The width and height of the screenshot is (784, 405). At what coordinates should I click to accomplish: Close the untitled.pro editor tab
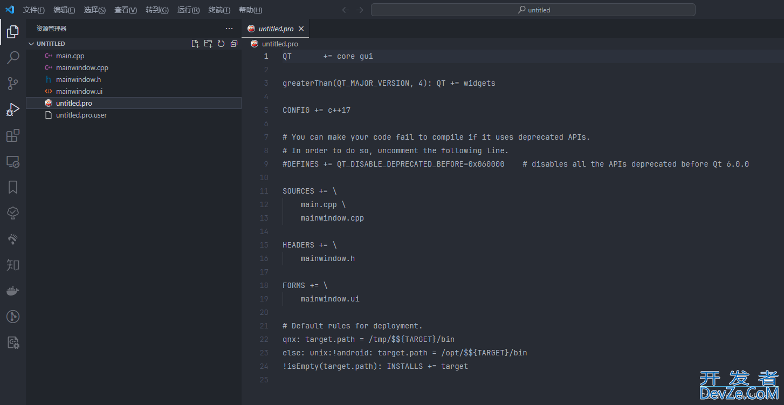(301, 29)
